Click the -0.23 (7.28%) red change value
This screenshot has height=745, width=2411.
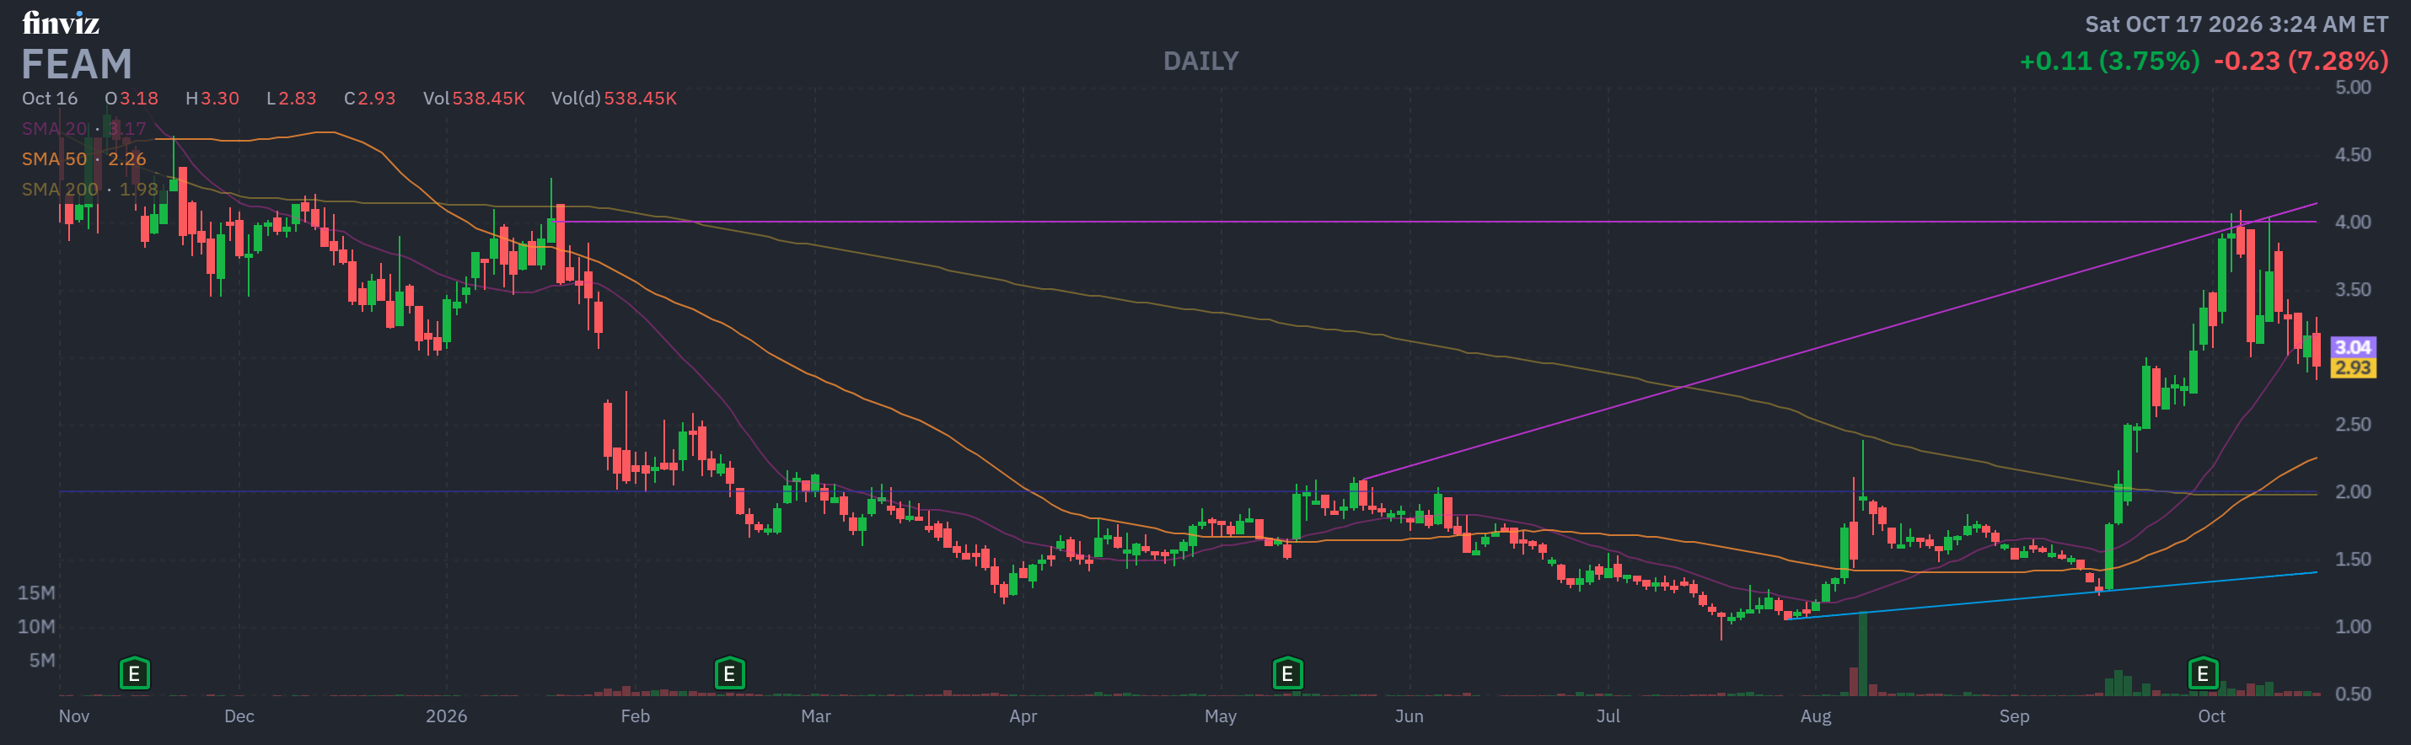coord(2301,61)
